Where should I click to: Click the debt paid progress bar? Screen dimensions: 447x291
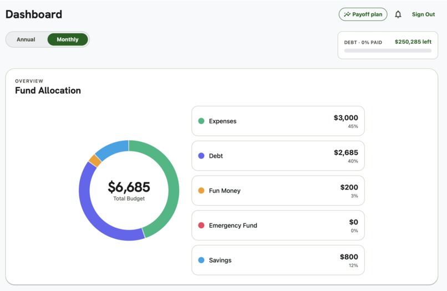click(388, 51)
